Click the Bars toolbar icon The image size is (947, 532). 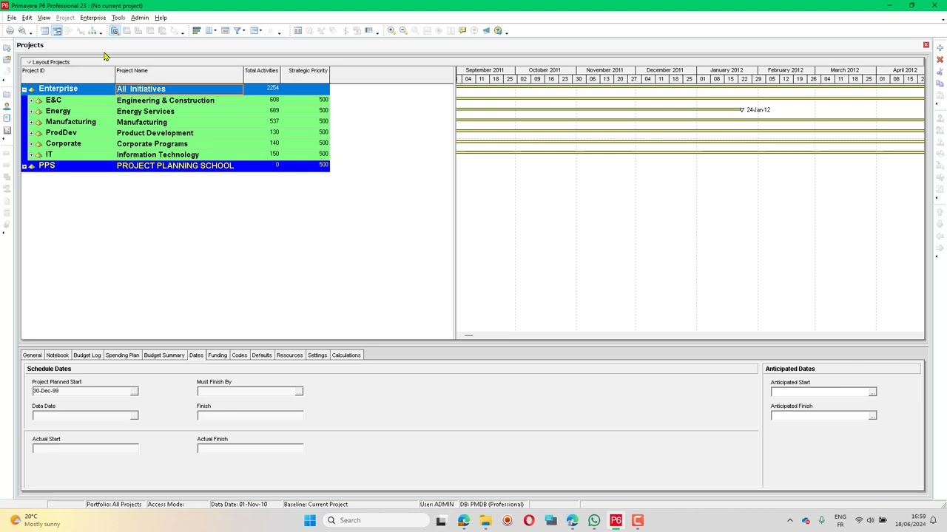point(197,30)
